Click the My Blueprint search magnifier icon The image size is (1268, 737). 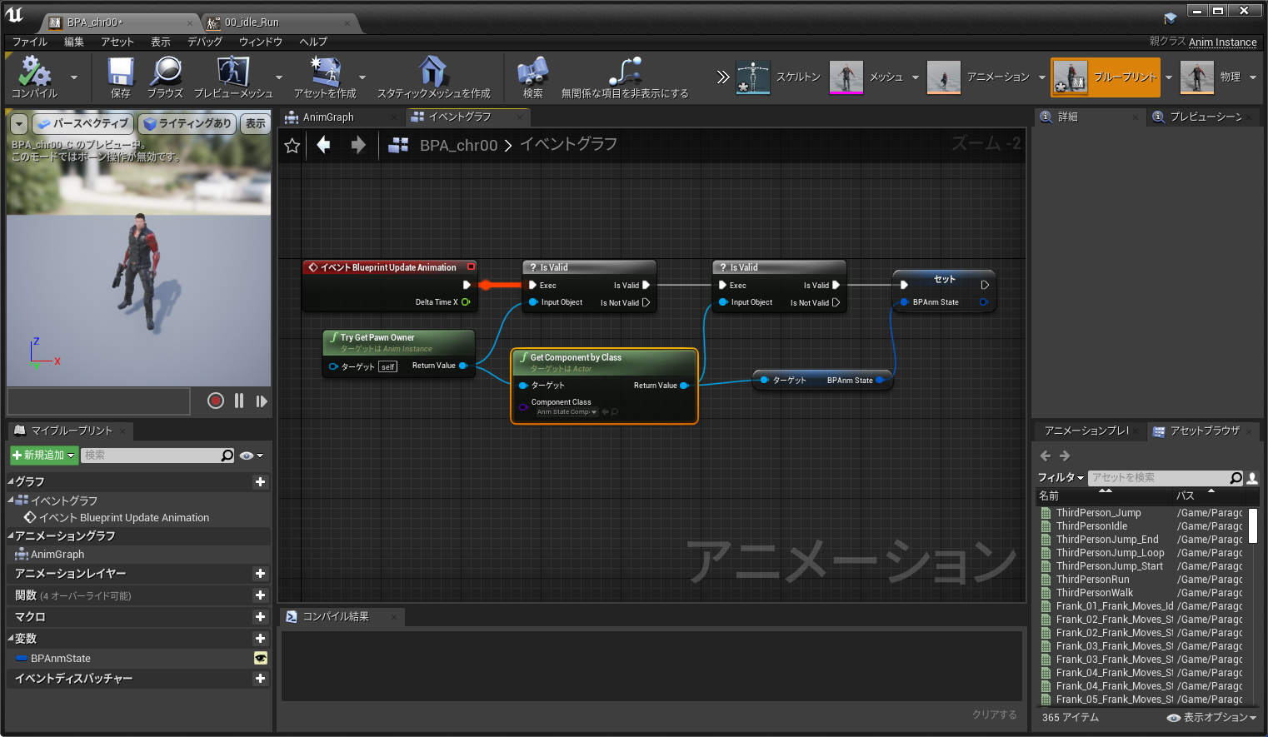(x=227, y=455)
